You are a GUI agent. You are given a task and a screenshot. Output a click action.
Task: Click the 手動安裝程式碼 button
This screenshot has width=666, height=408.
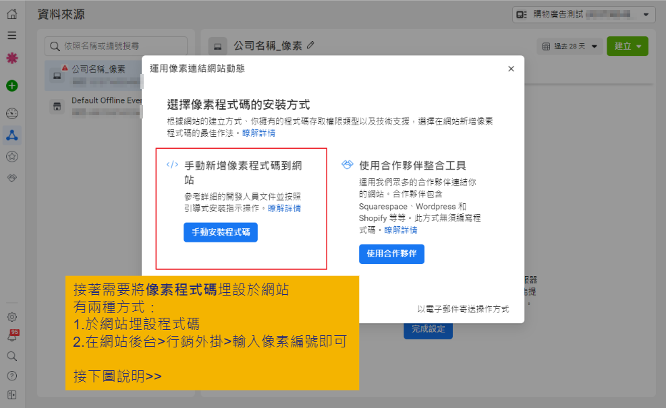(221, 232)
